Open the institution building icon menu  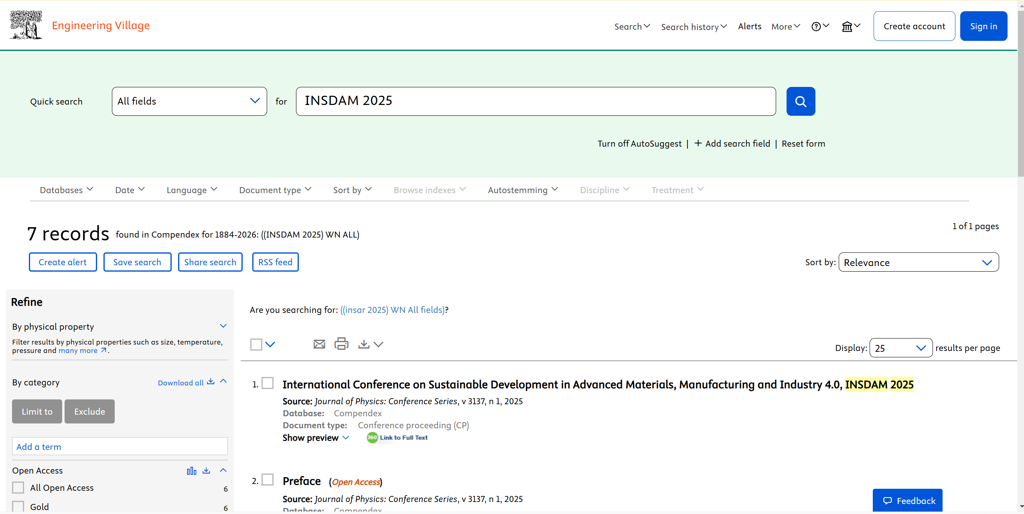(x=851, y=26)
